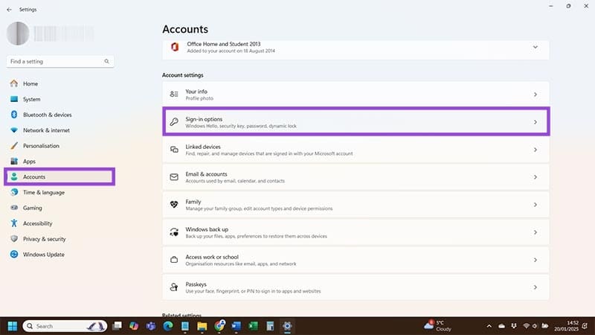595x335 pixels.
Task: Open Email & accounts settings
Action: tap(356, 177)
